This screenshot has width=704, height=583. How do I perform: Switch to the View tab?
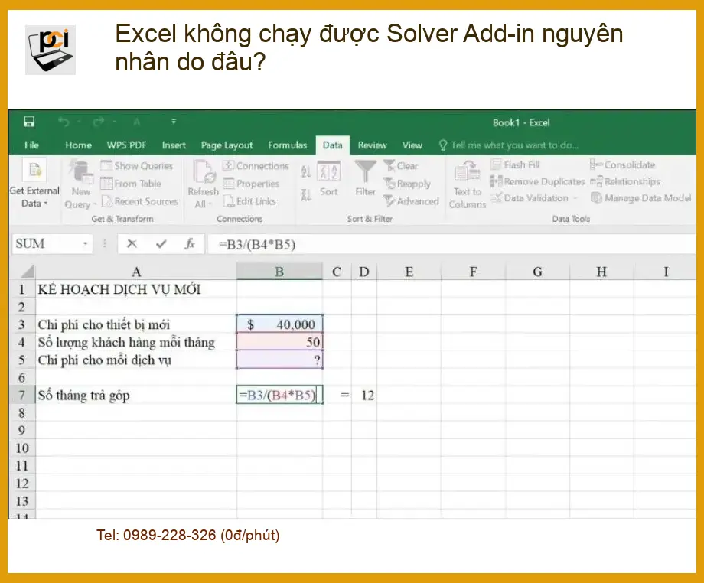click(412, 145)
